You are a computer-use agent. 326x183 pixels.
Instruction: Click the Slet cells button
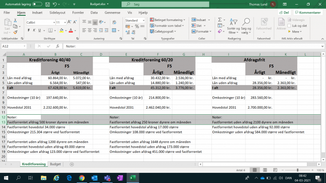(x=198, y=26)
